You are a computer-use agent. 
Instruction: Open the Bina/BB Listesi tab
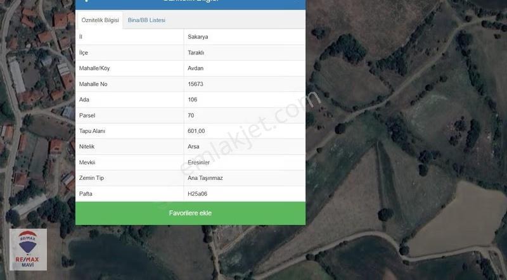(146, 20)
